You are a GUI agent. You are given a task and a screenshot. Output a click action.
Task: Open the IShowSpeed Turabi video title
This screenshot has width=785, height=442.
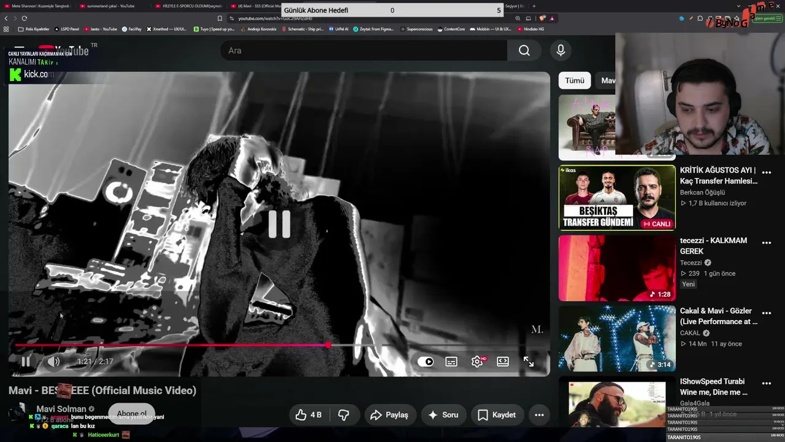click(714, 387)
